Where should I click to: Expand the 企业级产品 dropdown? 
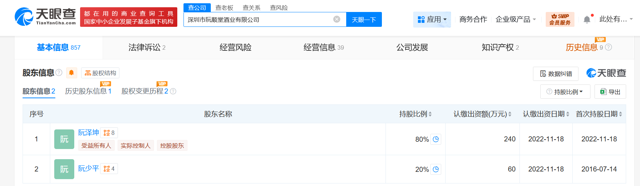[516, 20]
